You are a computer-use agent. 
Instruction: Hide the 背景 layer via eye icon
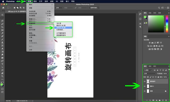(144, 91)
